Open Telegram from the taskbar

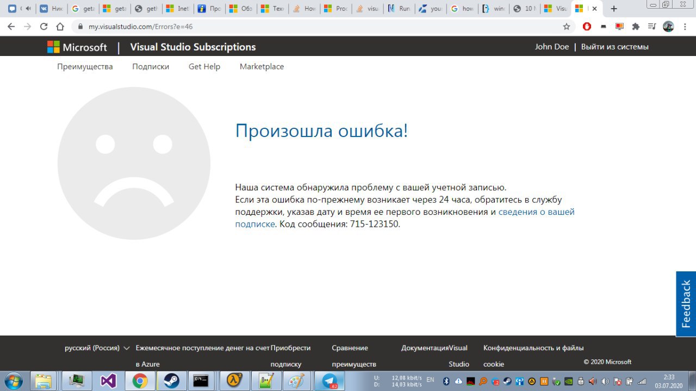[x=330, y=381]
